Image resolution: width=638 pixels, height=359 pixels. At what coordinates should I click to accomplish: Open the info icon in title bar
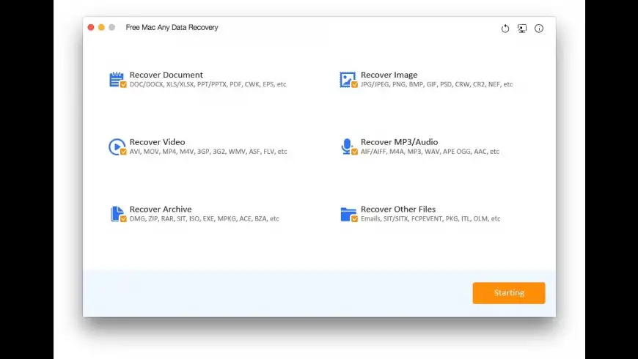(x=539, y=29)
